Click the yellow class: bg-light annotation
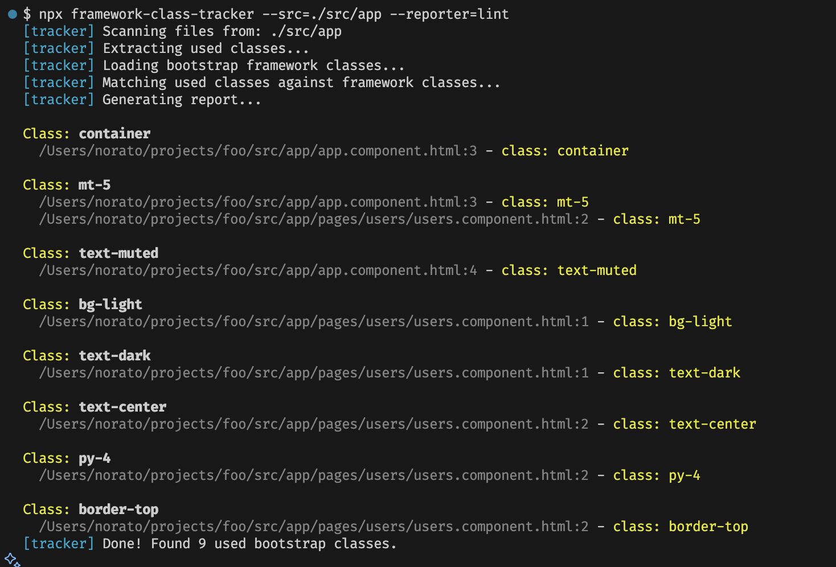The image size is (836, 567). pyautogui.click(x=672, y=321)
